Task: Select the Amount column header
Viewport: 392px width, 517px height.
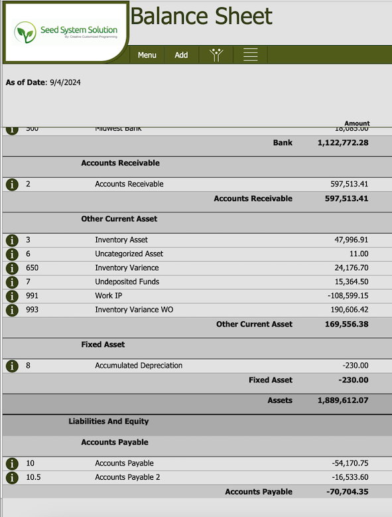Action: pos(357,123)
